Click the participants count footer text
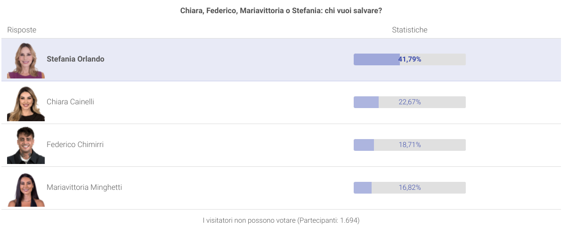 point(281,220)
